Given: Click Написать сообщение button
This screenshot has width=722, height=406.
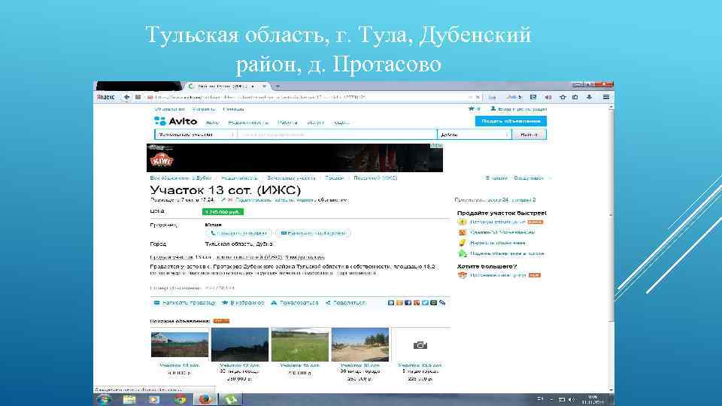Looking at the screenshot, I should click(x=313, y=233).
